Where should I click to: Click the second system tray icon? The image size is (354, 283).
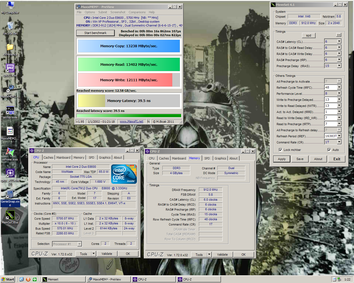339,279
